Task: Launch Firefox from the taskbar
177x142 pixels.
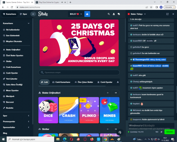Action: (92, 139)
